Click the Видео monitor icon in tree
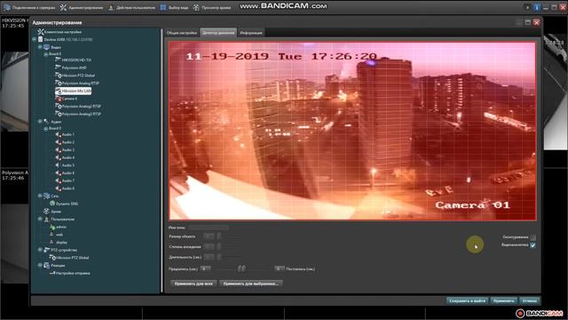Image resolution: width=568 pixels, height=320 pixels. (x=46, y=47)
